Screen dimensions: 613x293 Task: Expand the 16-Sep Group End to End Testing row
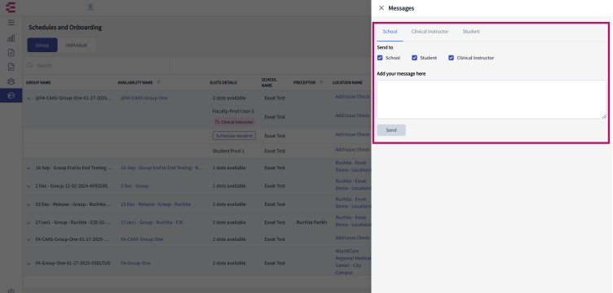(x=29, y=168)
